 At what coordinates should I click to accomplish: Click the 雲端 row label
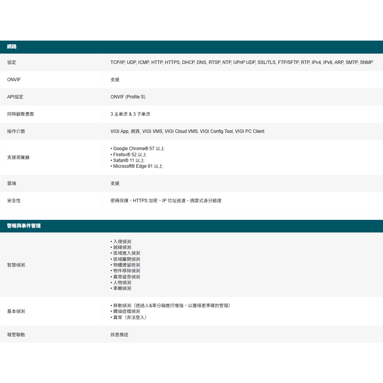coord(11,183)
